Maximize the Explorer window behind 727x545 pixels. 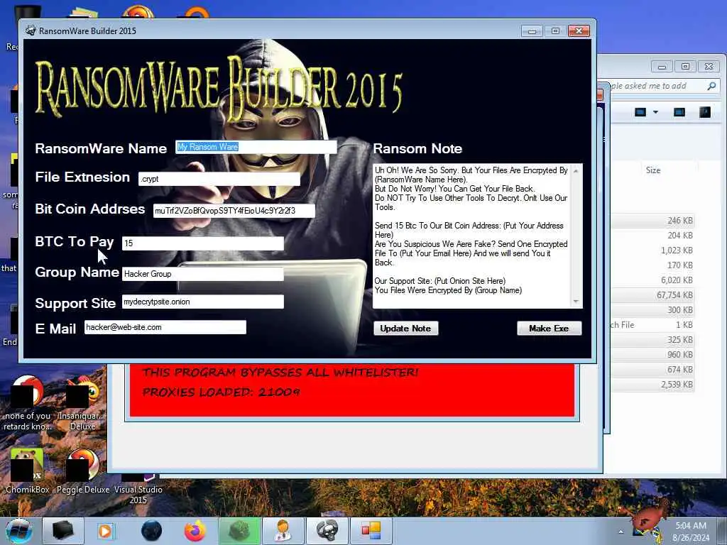685,67
